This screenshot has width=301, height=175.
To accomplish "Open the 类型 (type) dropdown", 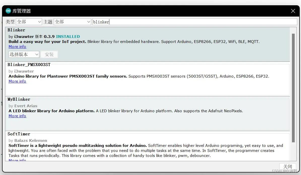I will click(29, 22).
